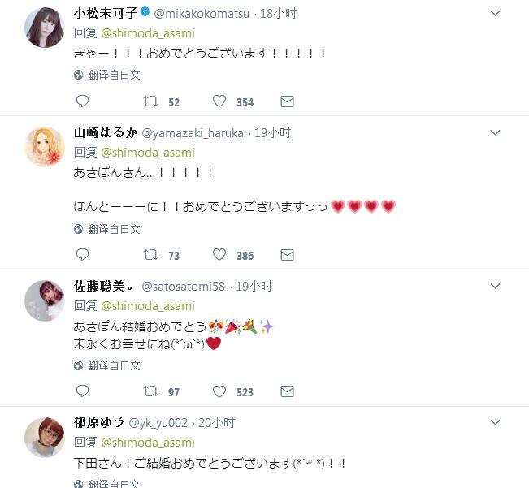Open the @yk_yu002 username link

(158, 422)
